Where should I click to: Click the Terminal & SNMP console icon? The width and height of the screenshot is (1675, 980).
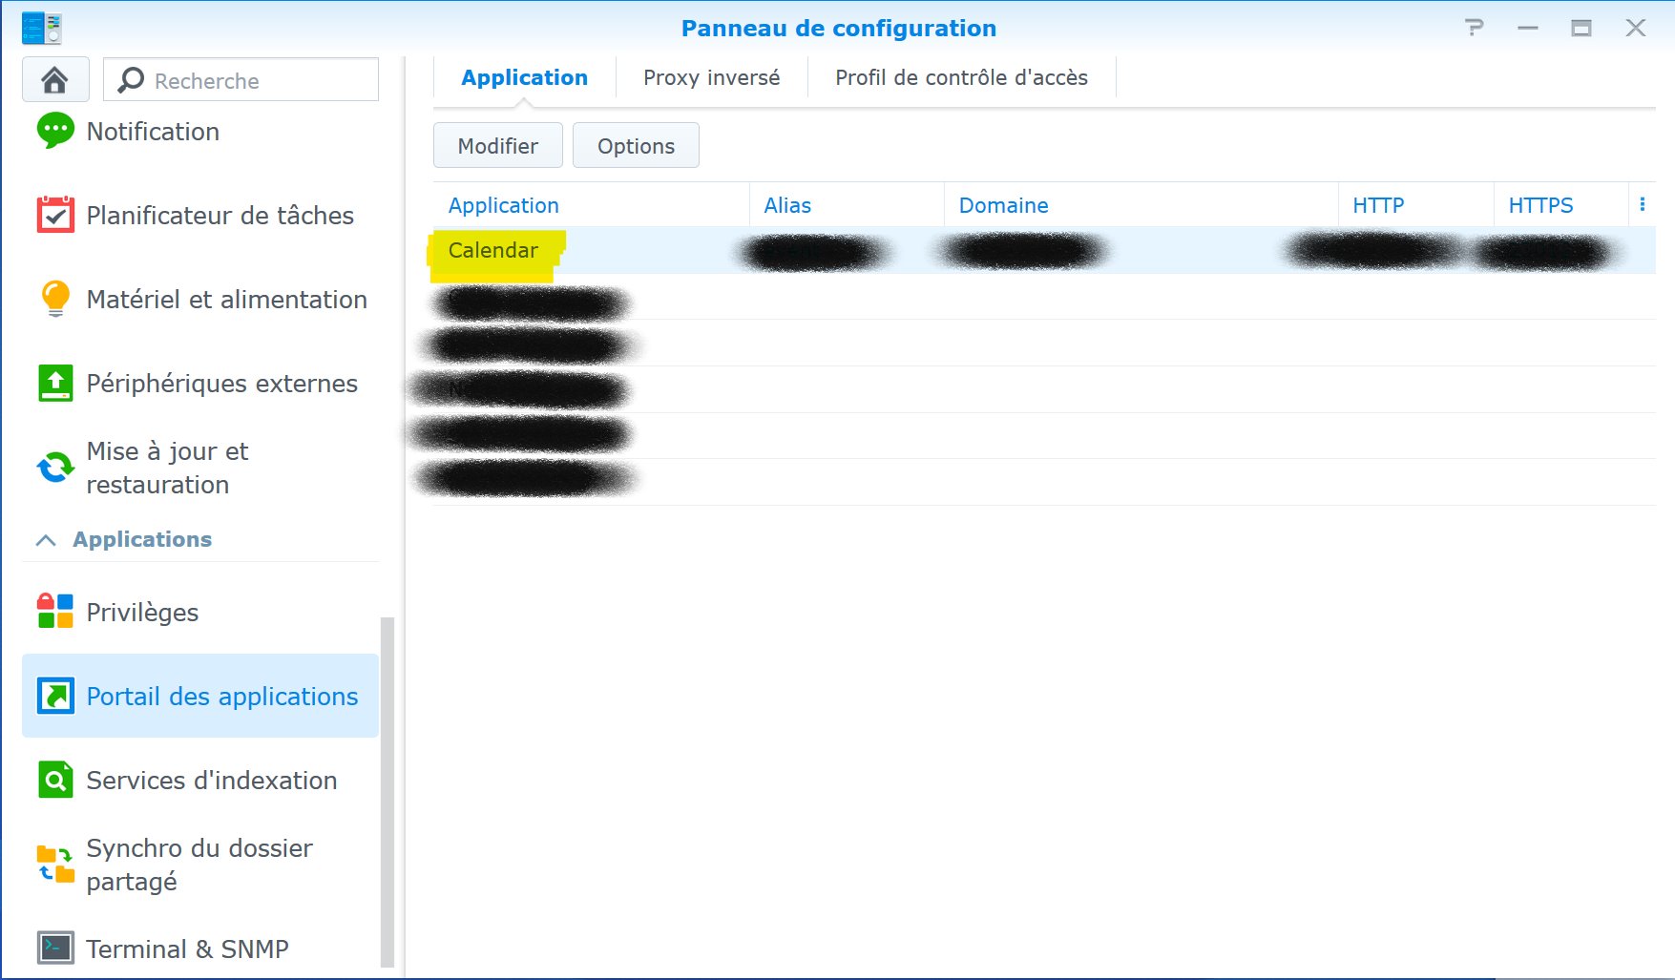tap(55, 948)
